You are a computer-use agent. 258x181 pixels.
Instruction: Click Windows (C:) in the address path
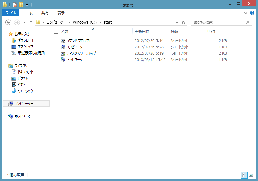84,22
